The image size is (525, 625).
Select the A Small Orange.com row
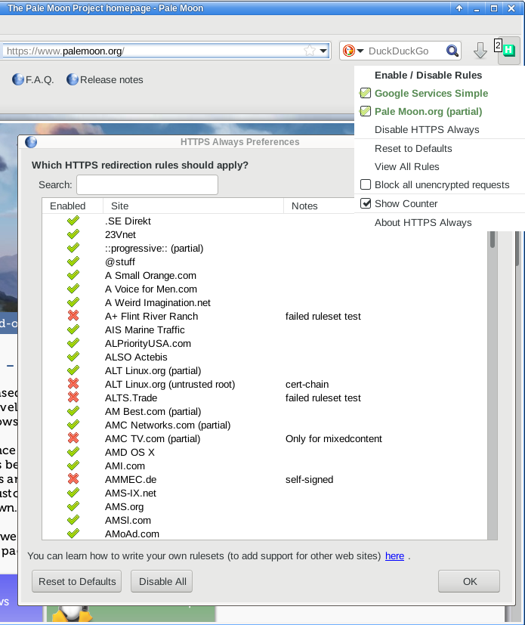(x=264, y=275)
